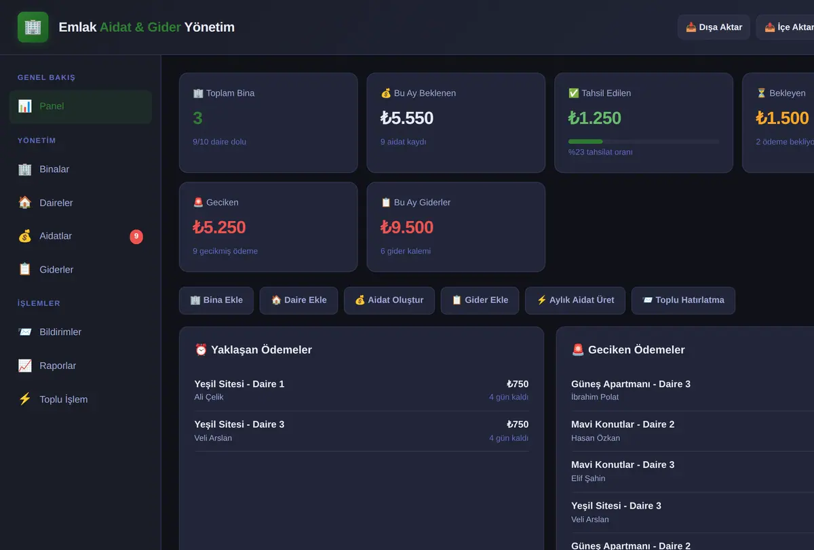This screenshot has height=550, width=814.
Task: Go to Binalar in the sidebar
Action: coord(81,170)
